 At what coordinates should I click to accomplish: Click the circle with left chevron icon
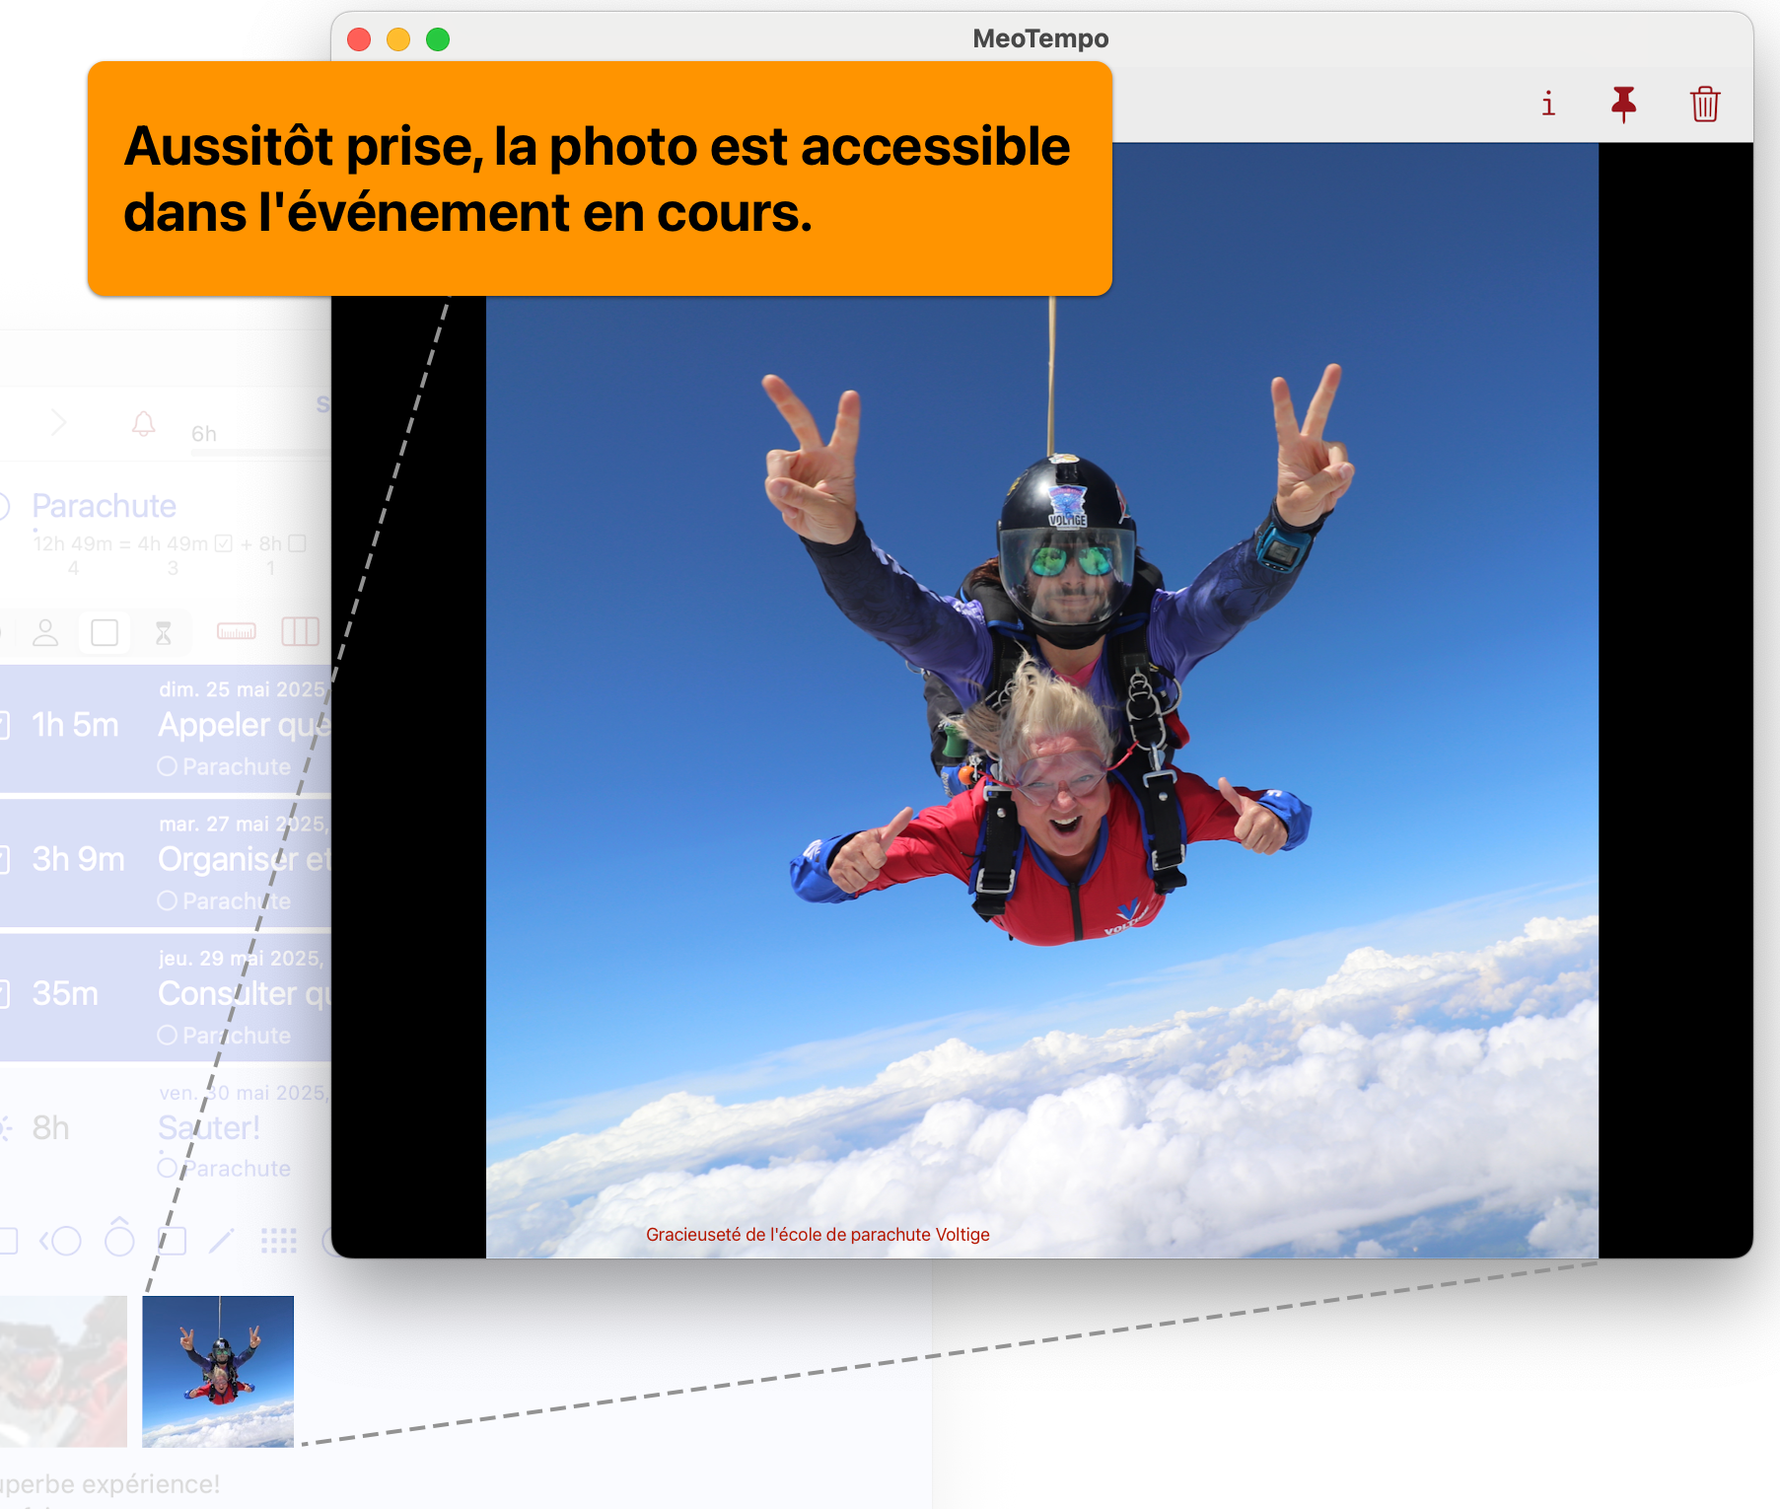[x=60, y=1241]
